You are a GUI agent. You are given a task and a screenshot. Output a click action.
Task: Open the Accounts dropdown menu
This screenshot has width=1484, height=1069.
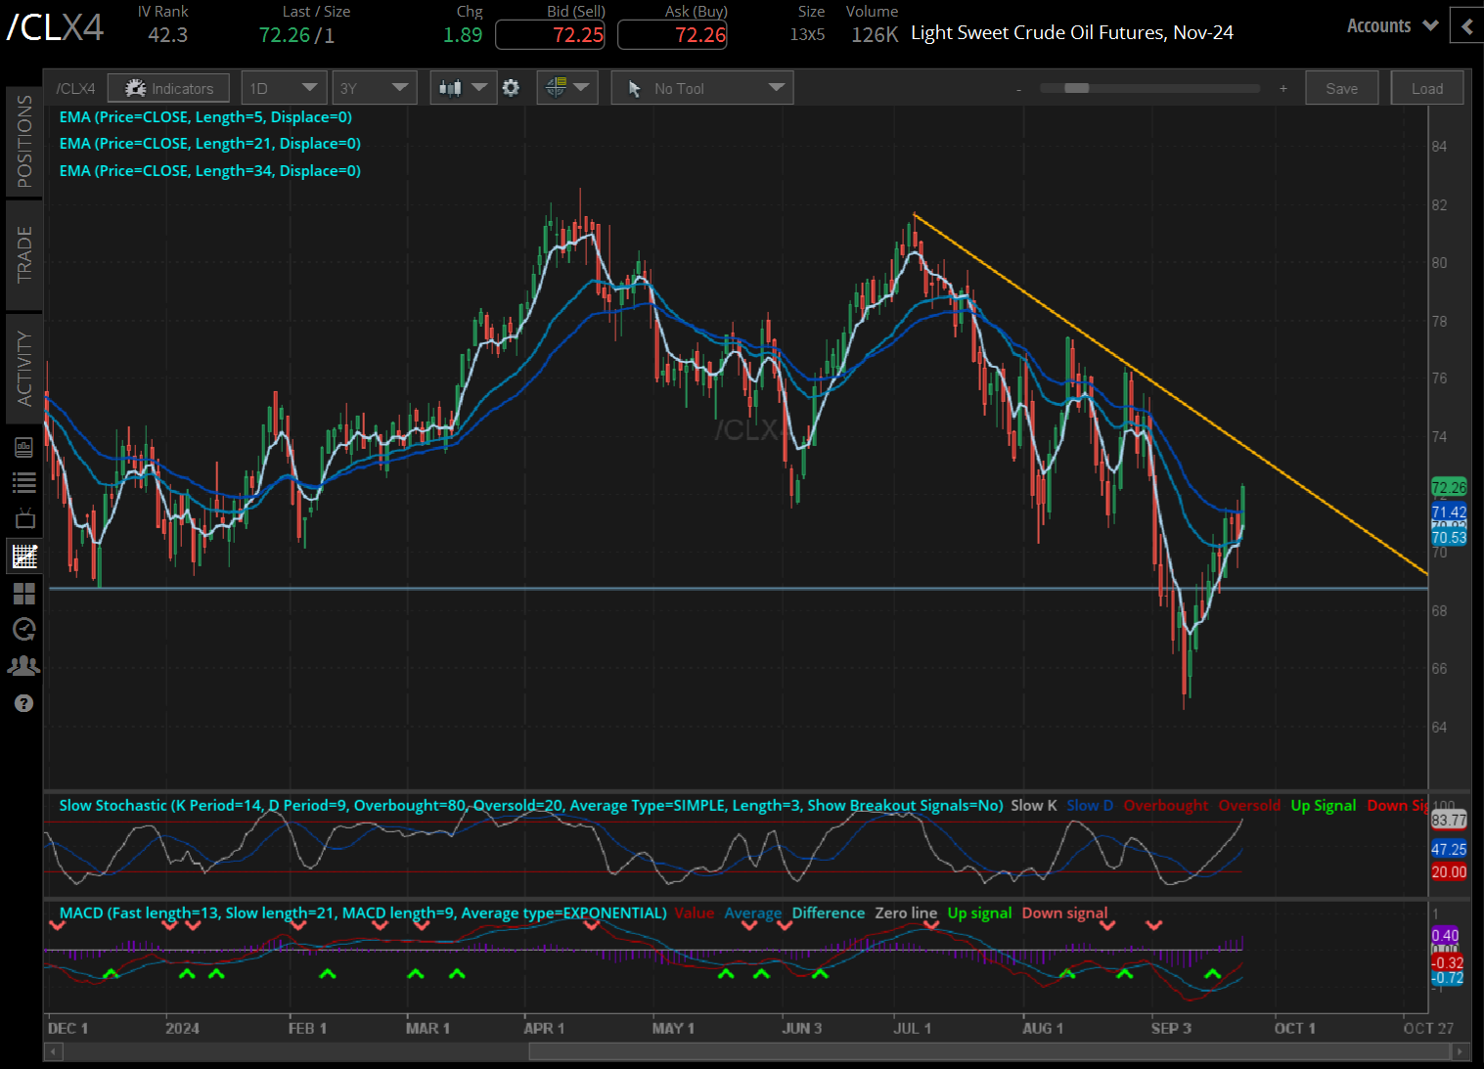(1391, 26)
